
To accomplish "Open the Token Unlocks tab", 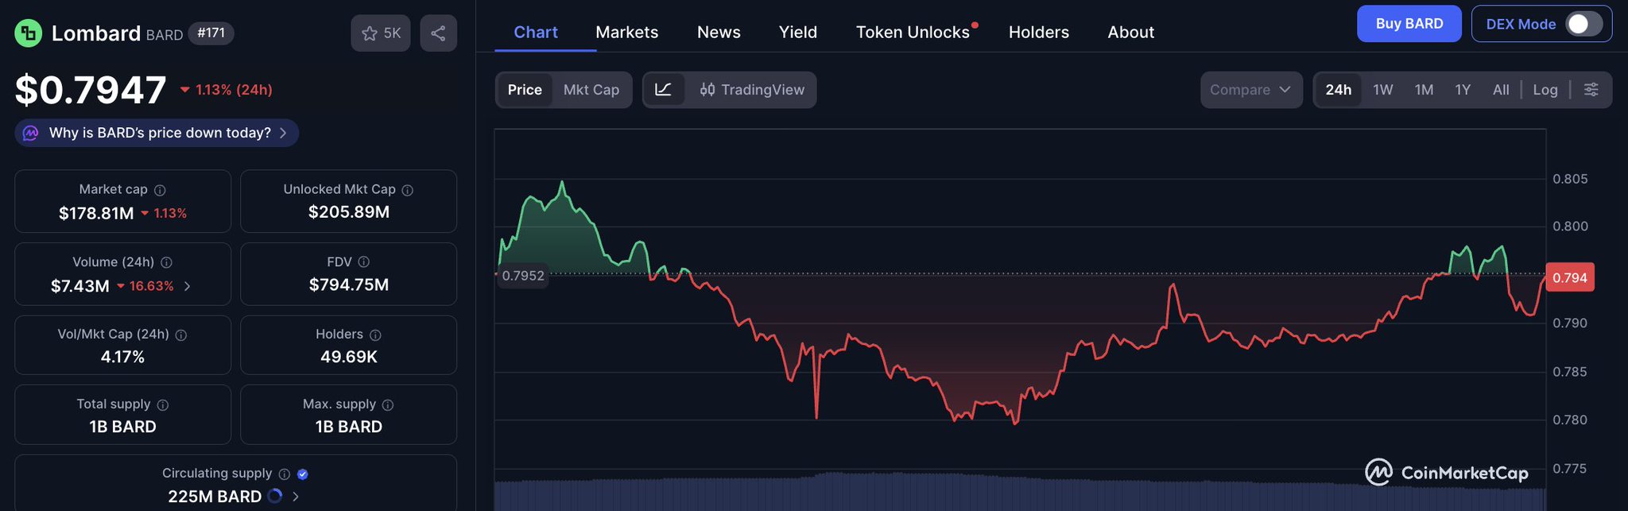I will click(913, 33).
